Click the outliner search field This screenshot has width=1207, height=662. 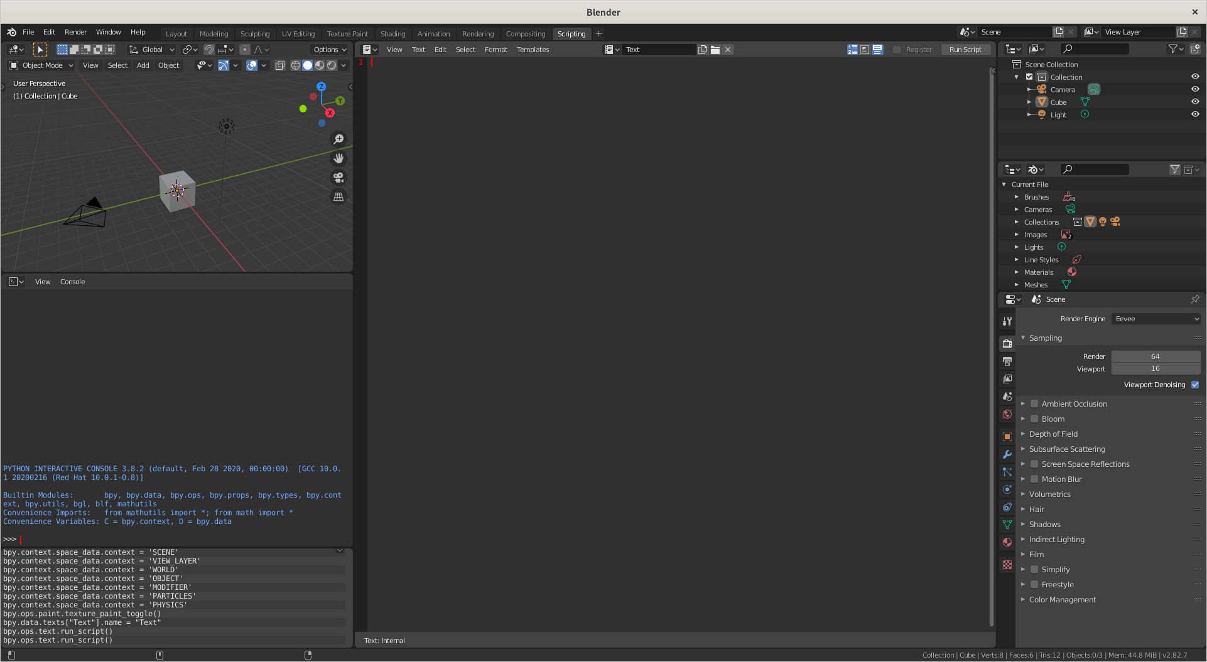1095,48
